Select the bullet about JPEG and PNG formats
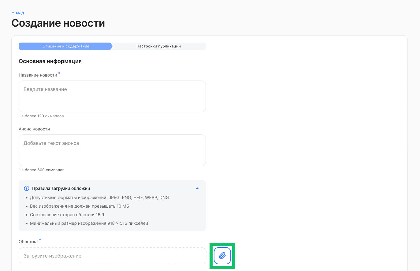The image size is (420, 271). (x=99, y=198)
